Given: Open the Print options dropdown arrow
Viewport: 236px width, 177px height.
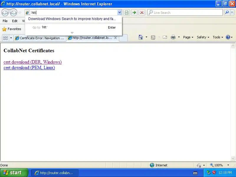Looking at the screenshot, I should click(x=179, y=37).
